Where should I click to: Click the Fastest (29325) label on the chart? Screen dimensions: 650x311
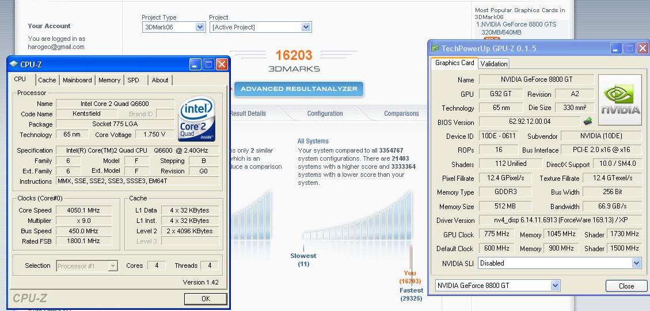click(411, 294)
